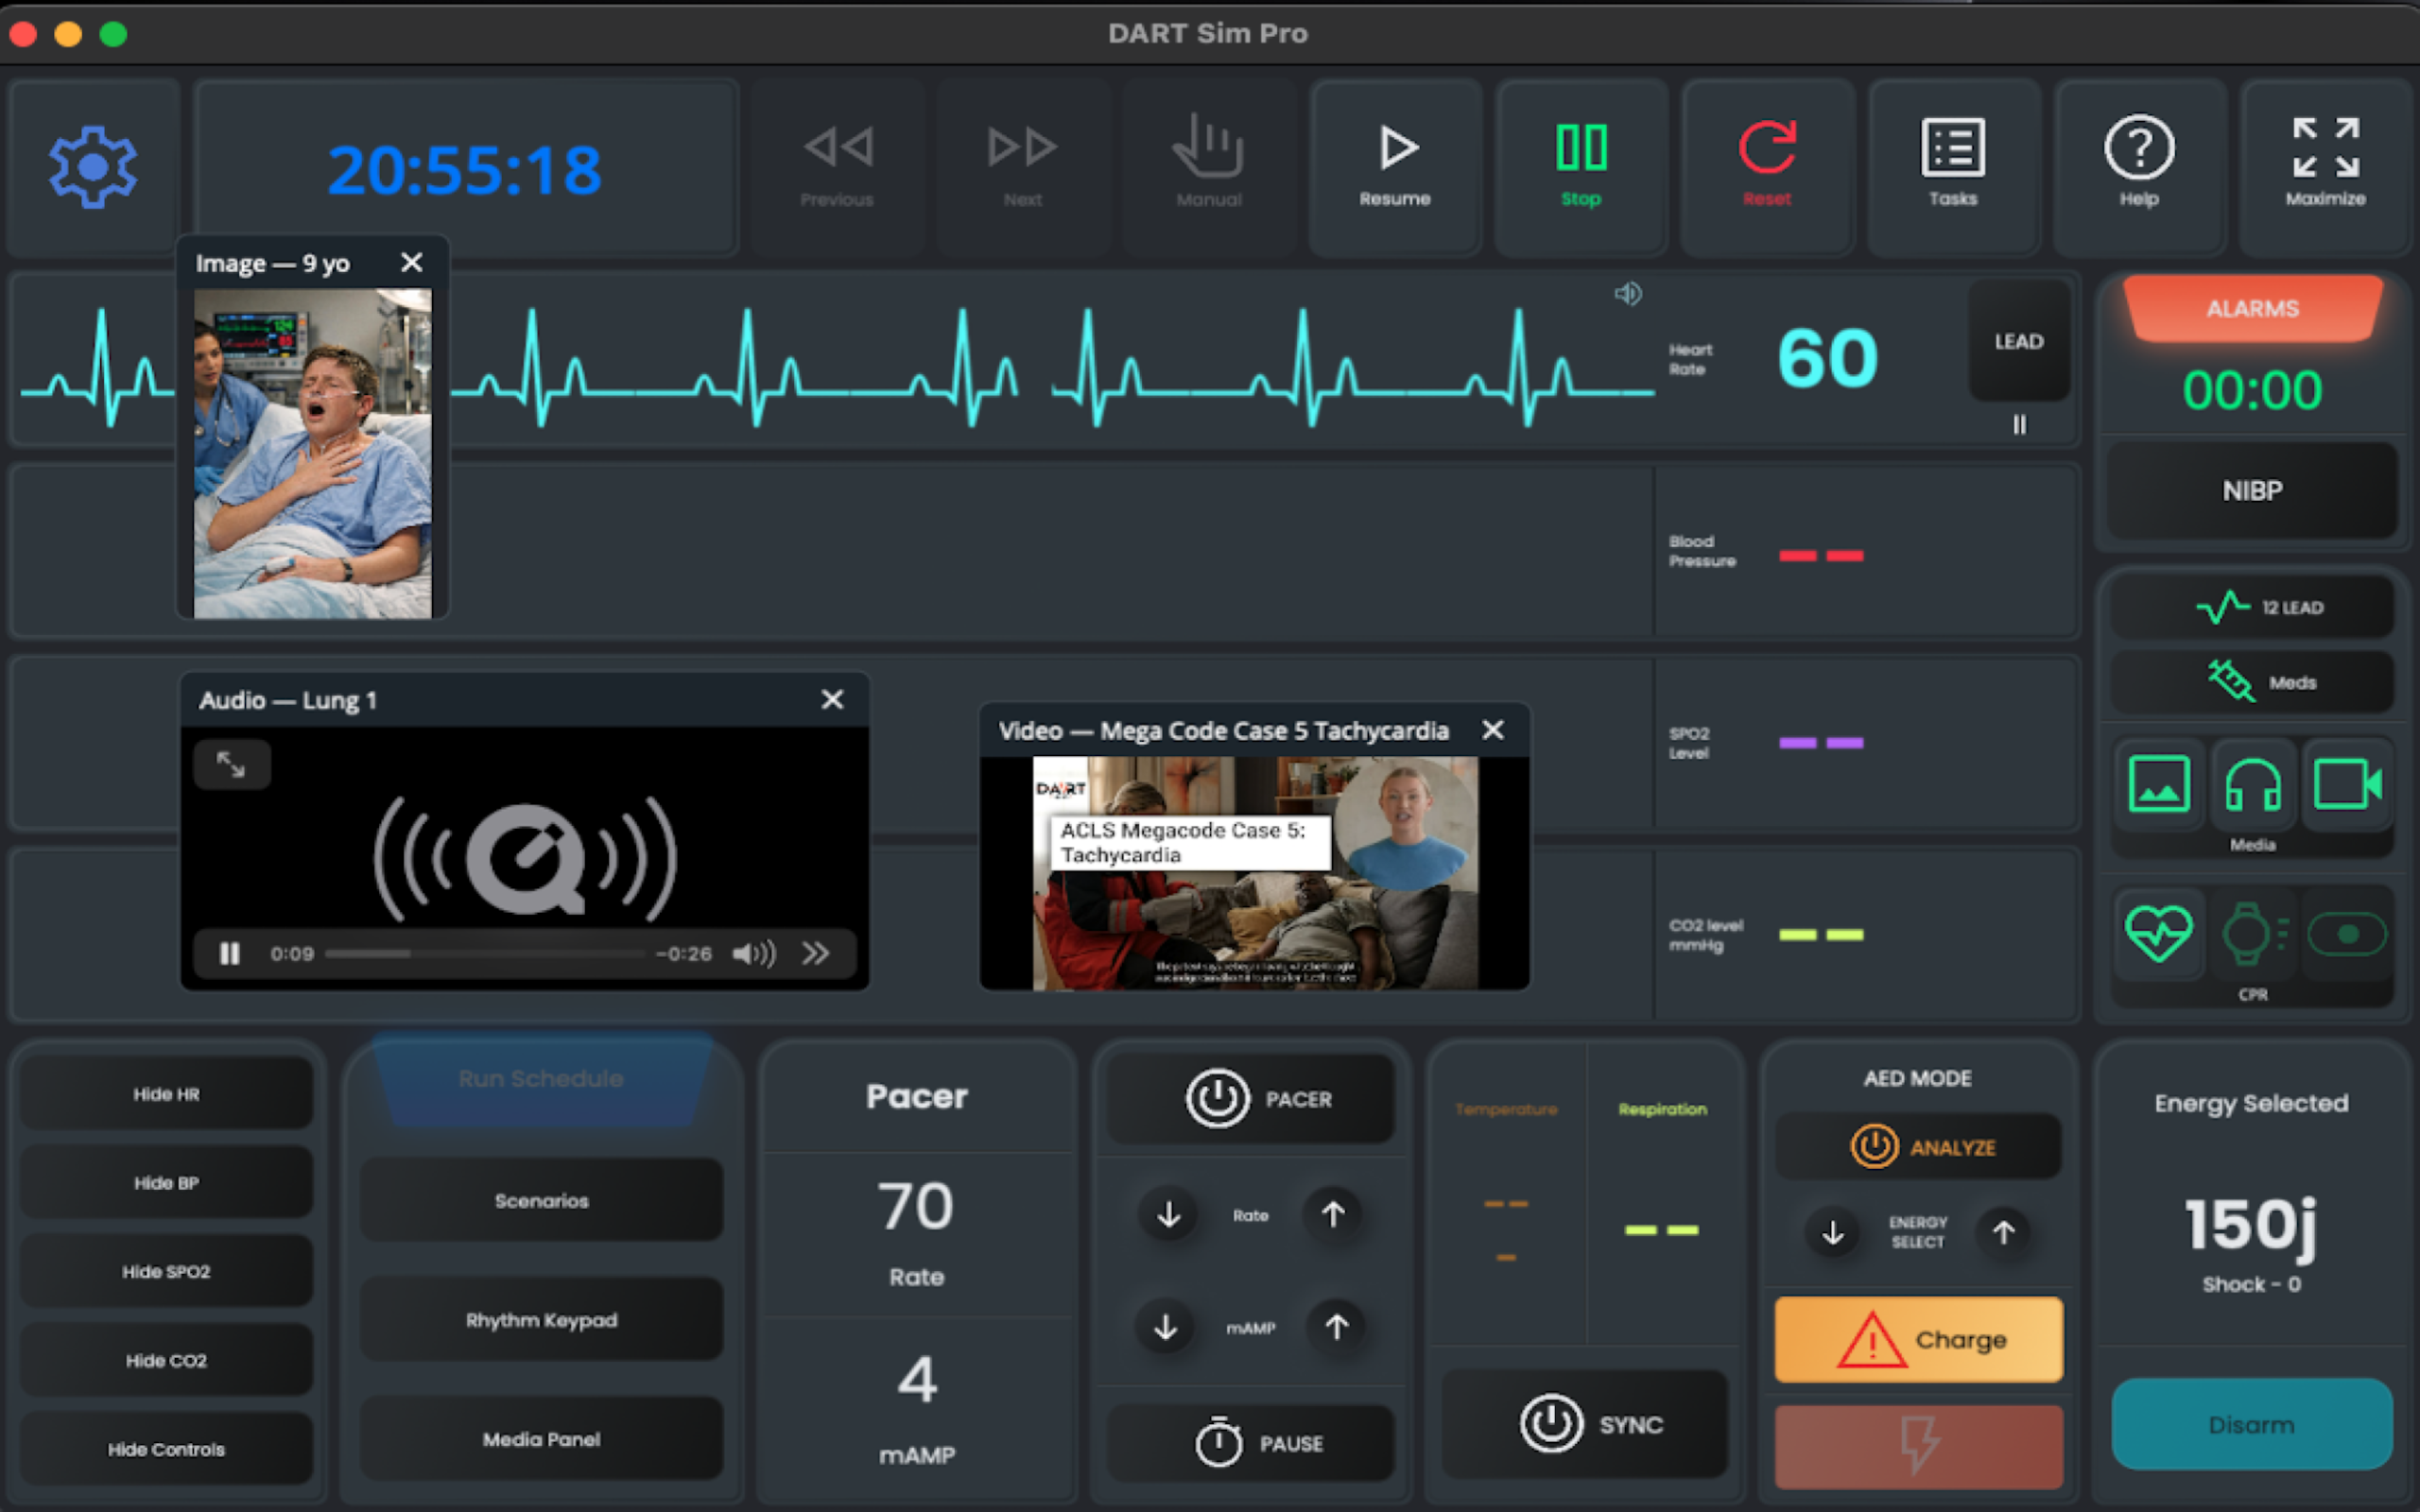
Task: Lower the energy selection
Action: 1832,1233
